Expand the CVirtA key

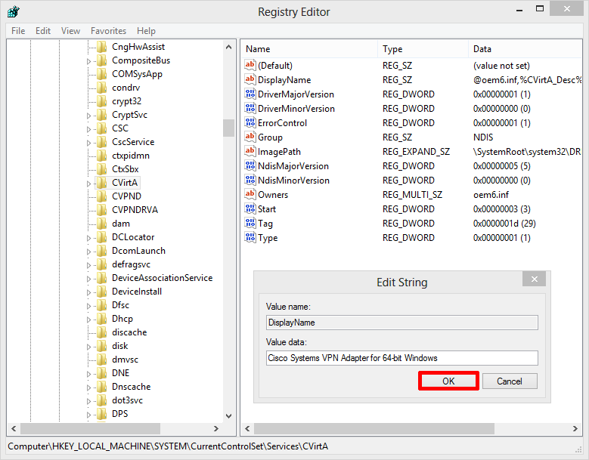(89, 184)
